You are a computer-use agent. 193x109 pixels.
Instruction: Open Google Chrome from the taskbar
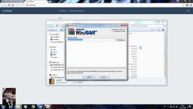(33, 107)
